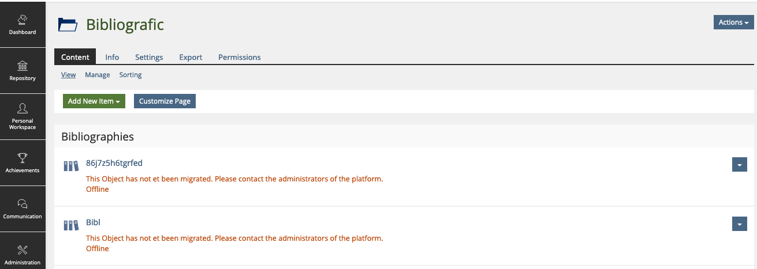
Task: Switch to the Info tab
Action: click(112, 57)
